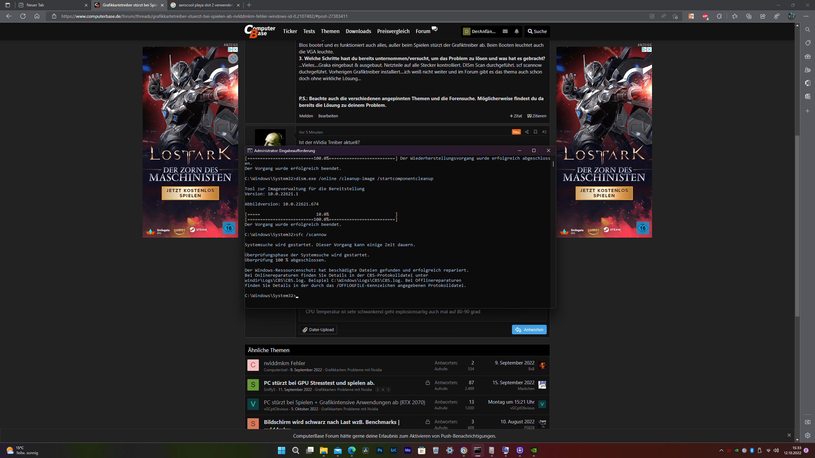Click the browser refresh icon
The width and height of the screenshot is (815, 458).
tap(23, 16)
